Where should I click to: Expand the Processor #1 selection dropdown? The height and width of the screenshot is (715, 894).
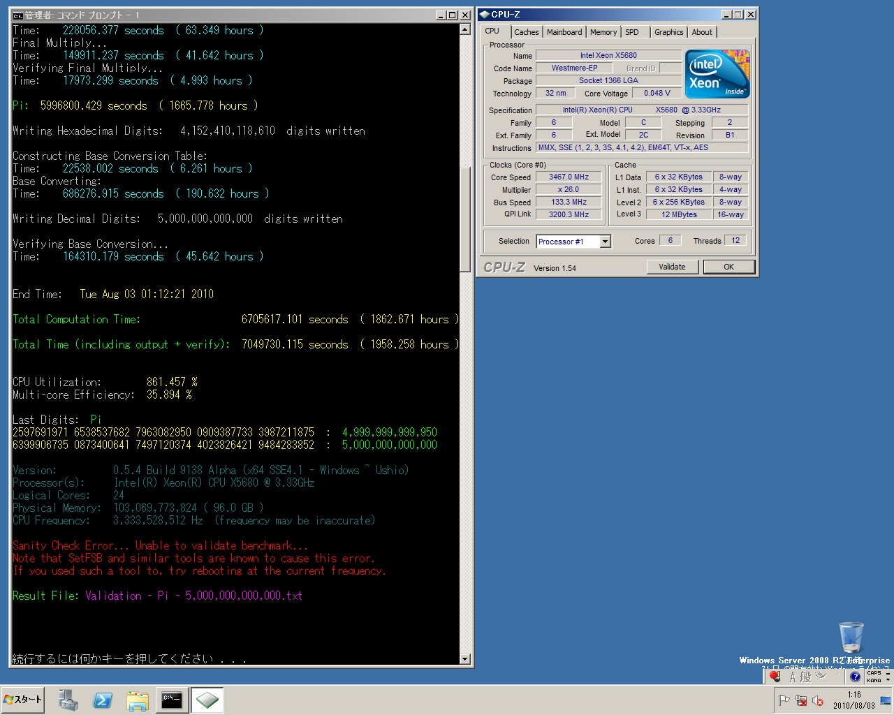605,242
